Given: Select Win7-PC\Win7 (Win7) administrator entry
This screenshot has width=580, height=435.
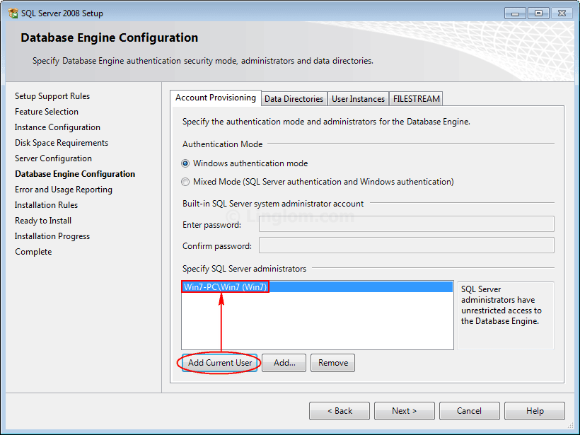Looking at the screenshot, I should (x=318, y=287).
